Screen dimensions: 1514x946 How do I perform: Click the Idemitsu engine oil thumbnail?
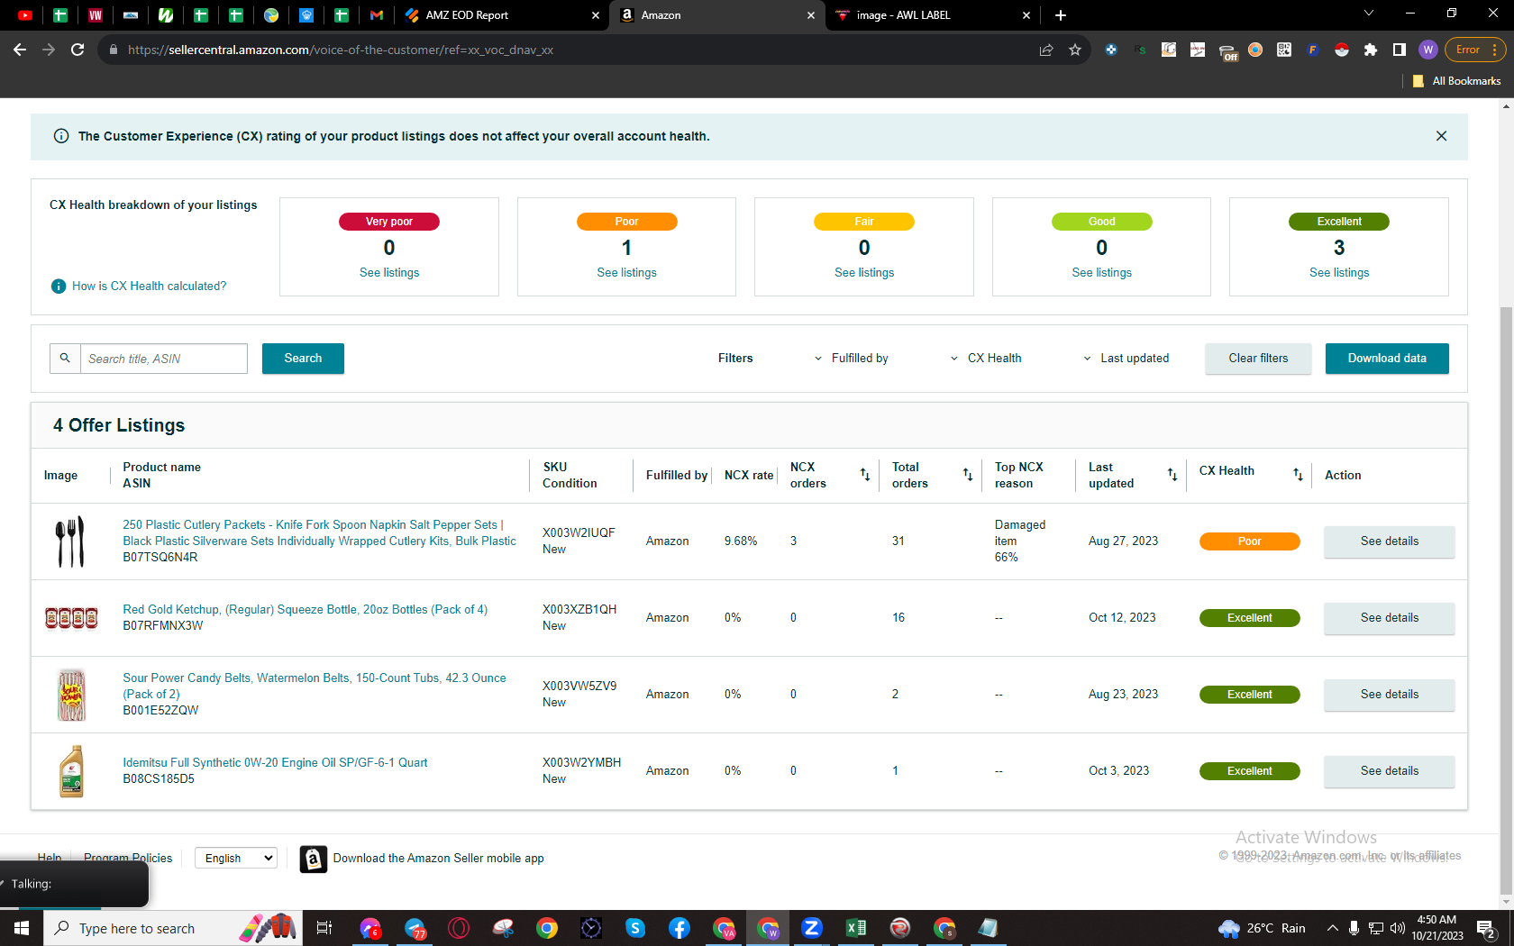(x=71, y=771)
